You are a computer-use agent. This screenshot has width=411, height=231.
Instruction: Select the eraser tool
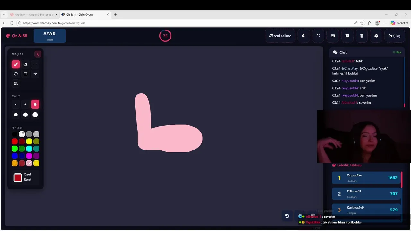[x=25, y=64]
